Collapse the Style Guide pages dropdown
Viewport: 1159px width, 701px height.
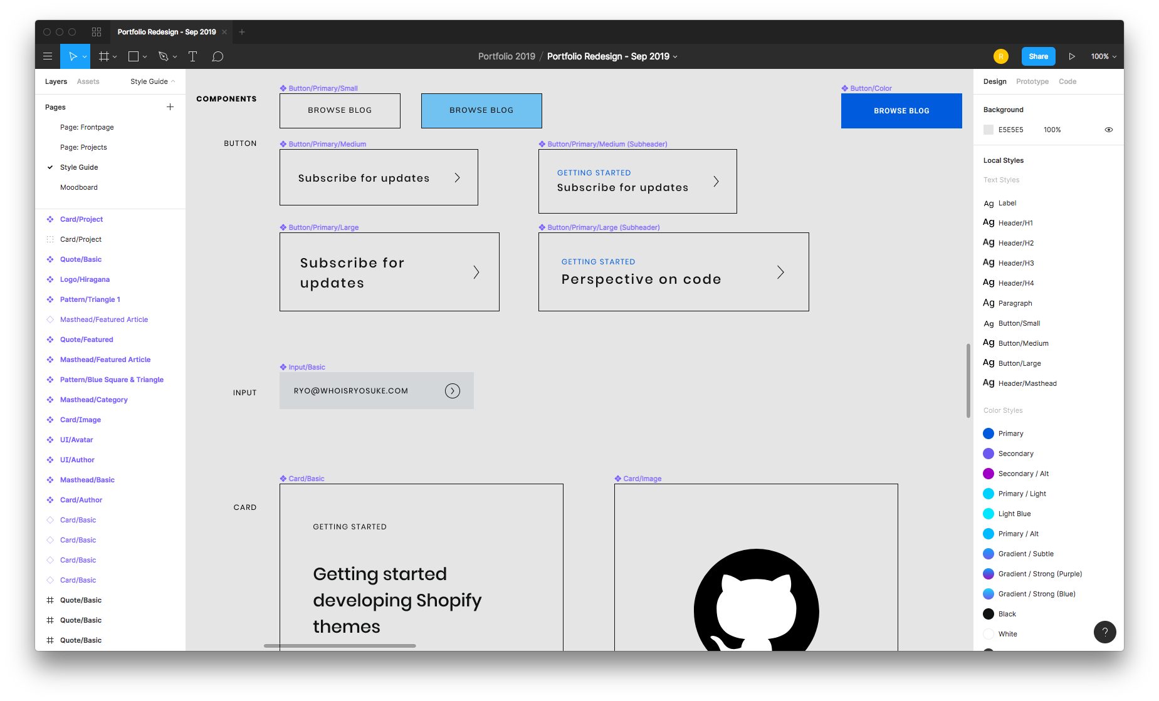152,81
